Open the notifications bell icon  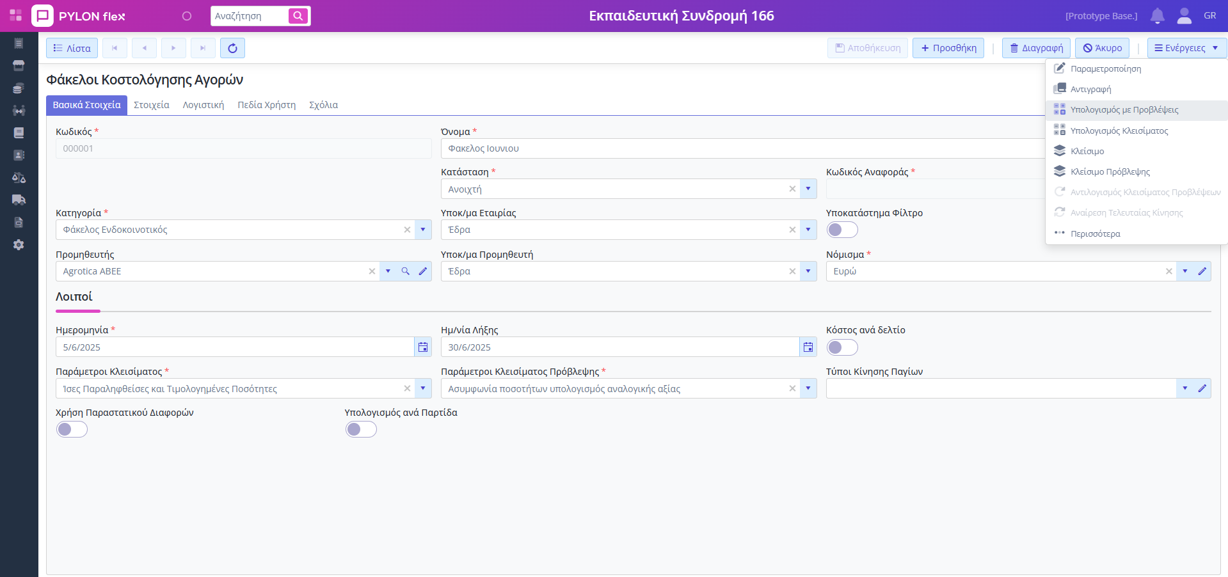pyautogui.click(x=1157, y=16)
